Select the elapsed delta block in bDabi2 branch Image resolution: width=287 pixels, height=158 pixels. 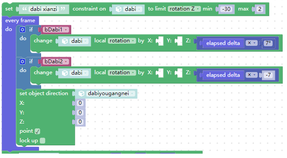[x=223, y=75]
